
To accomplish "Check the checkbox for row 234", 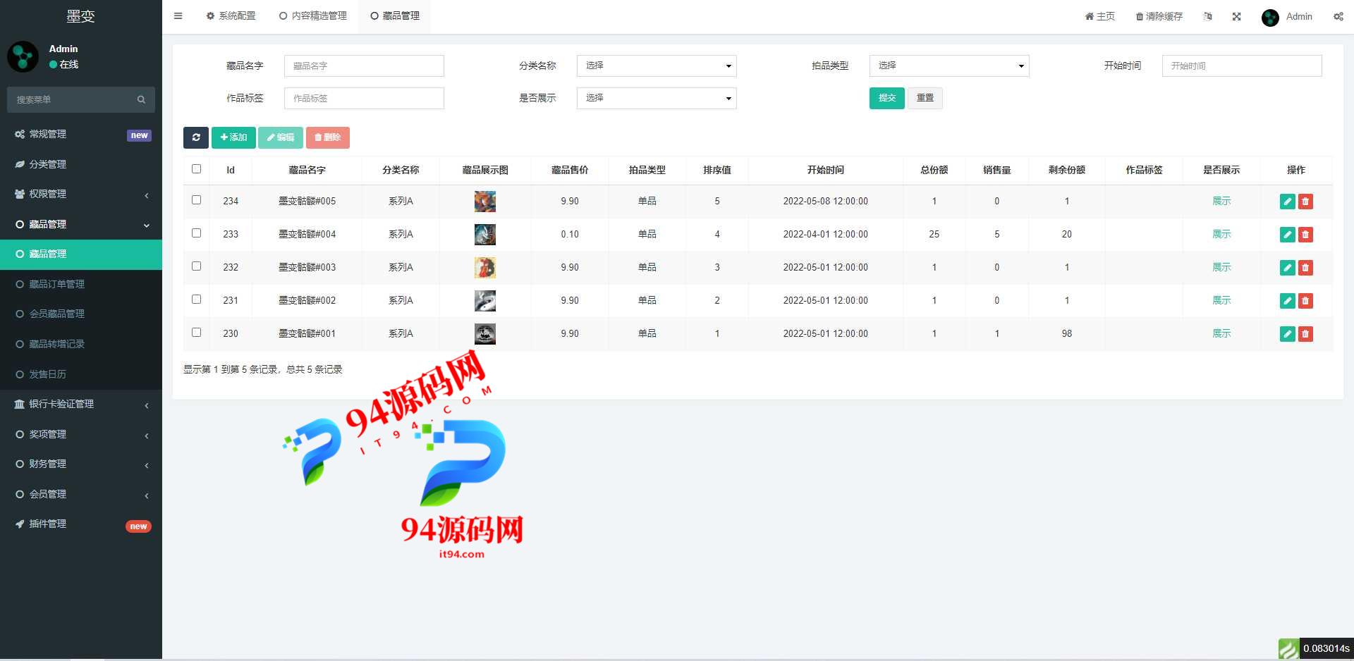I will click(196, 200).
